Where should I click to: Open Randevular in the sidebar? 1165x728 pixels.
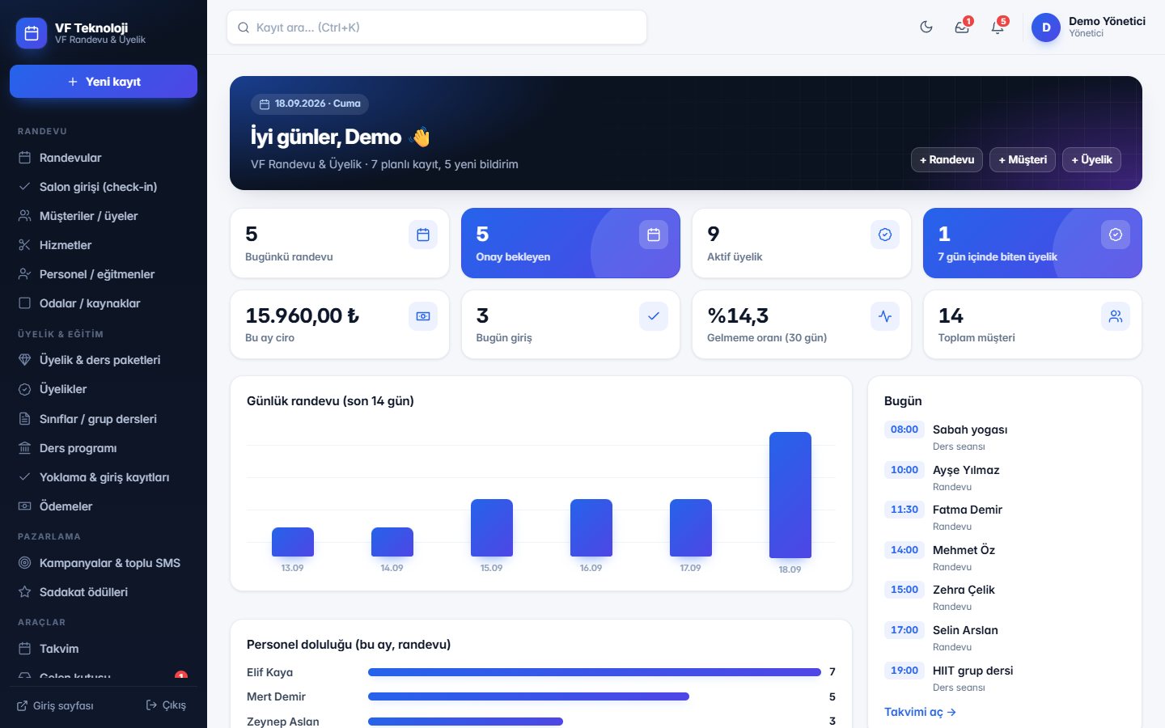click(x=104, y=158)
